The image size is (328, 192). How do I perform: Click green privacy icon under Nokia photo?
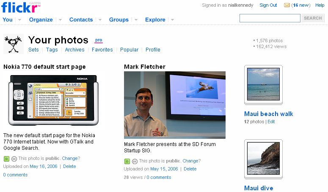[x=6, y=159]
